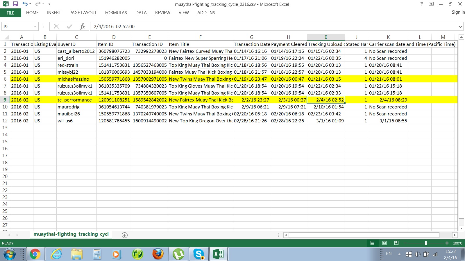Cancel the formula bar entry
465x261 pixels.
pos(56,26)
